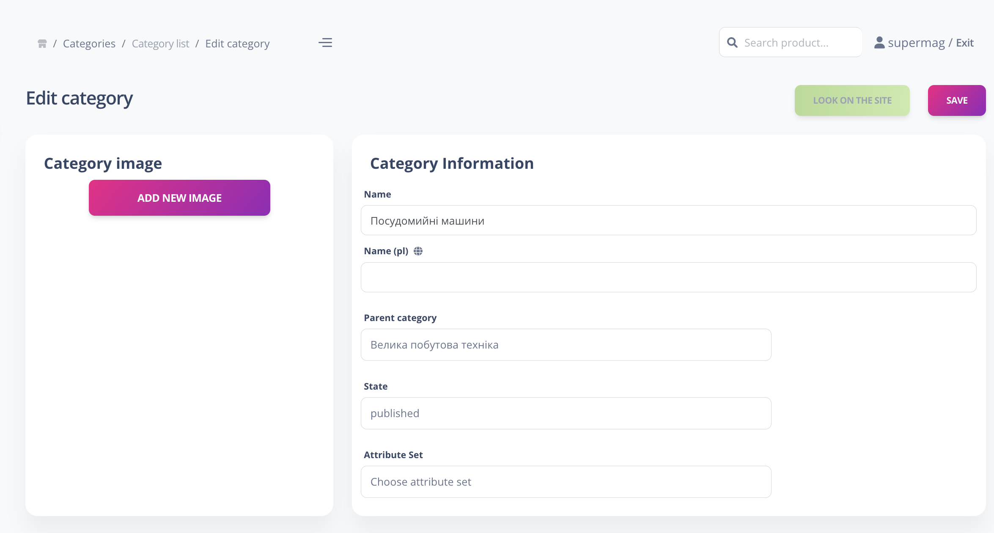The height and width of the screenshot is (533, 994).
Task: Toggle the hamburger sidebar menu icon
Action: tap(325, 43)
